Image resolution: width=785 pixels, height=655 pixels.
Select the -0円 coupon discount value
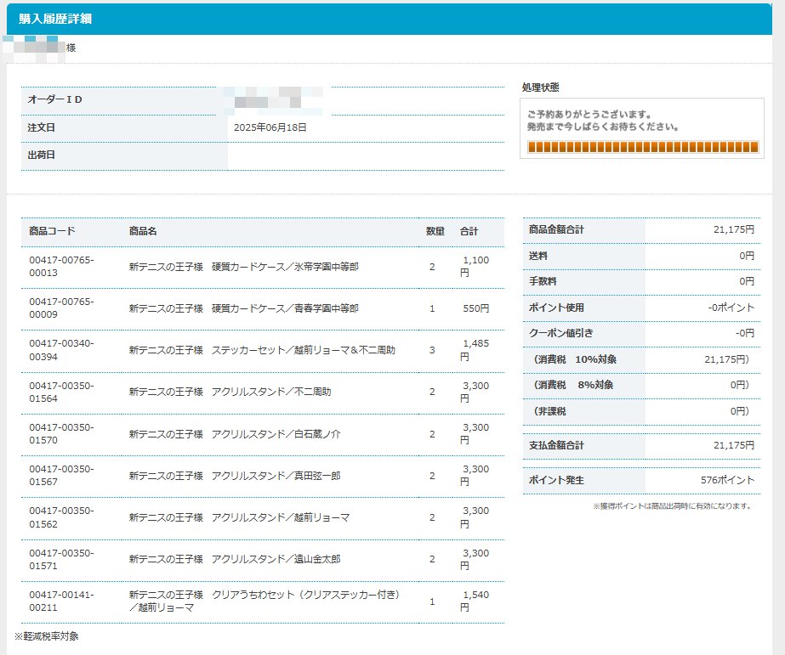tap(744, 333)
